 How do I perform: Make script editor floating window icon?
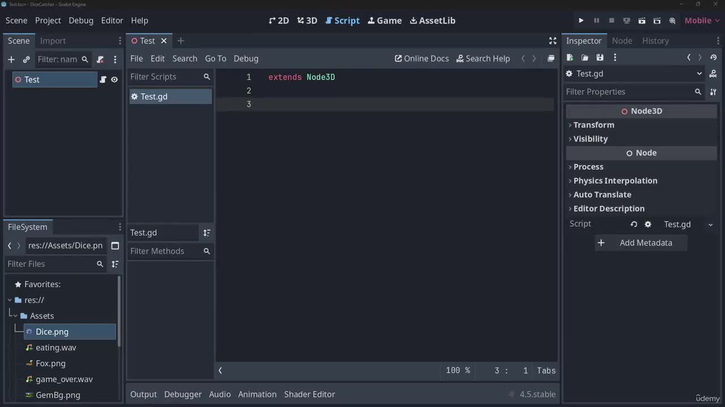coord(551,58)
